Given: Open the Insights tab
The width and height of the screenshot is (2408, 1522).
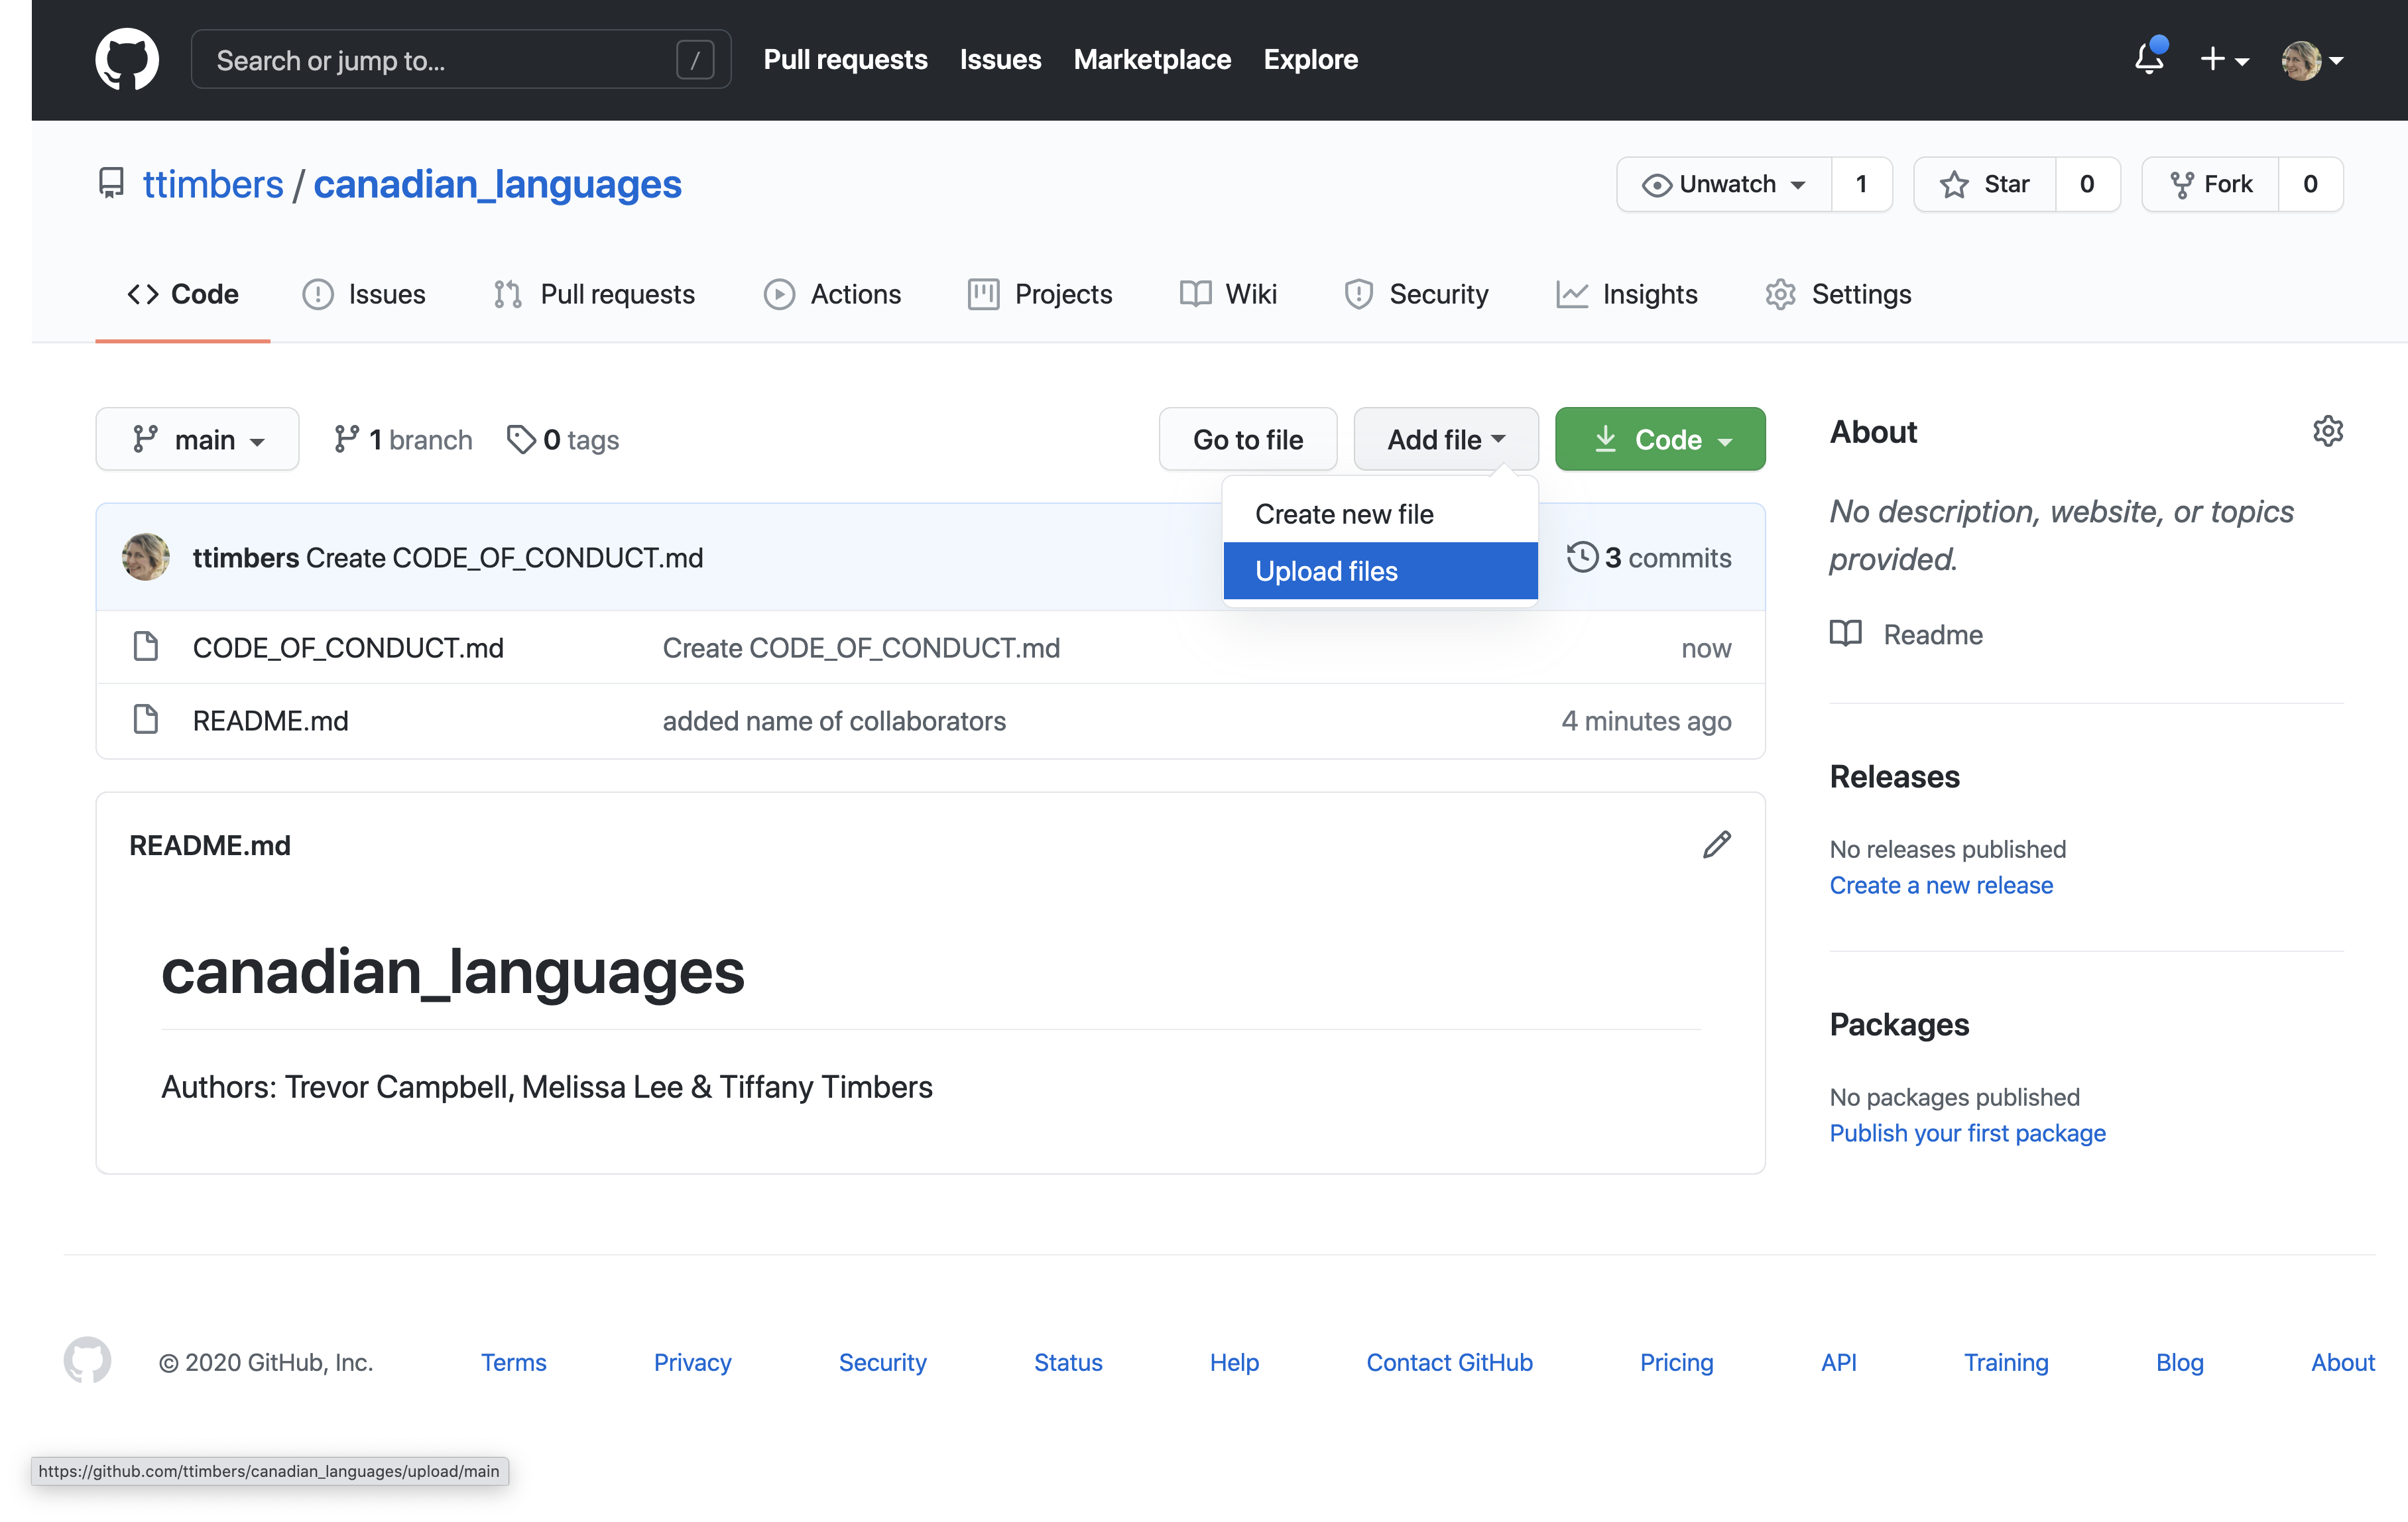Looking at the screenshot, I should pyautogui.click(x=1627, y=294).
